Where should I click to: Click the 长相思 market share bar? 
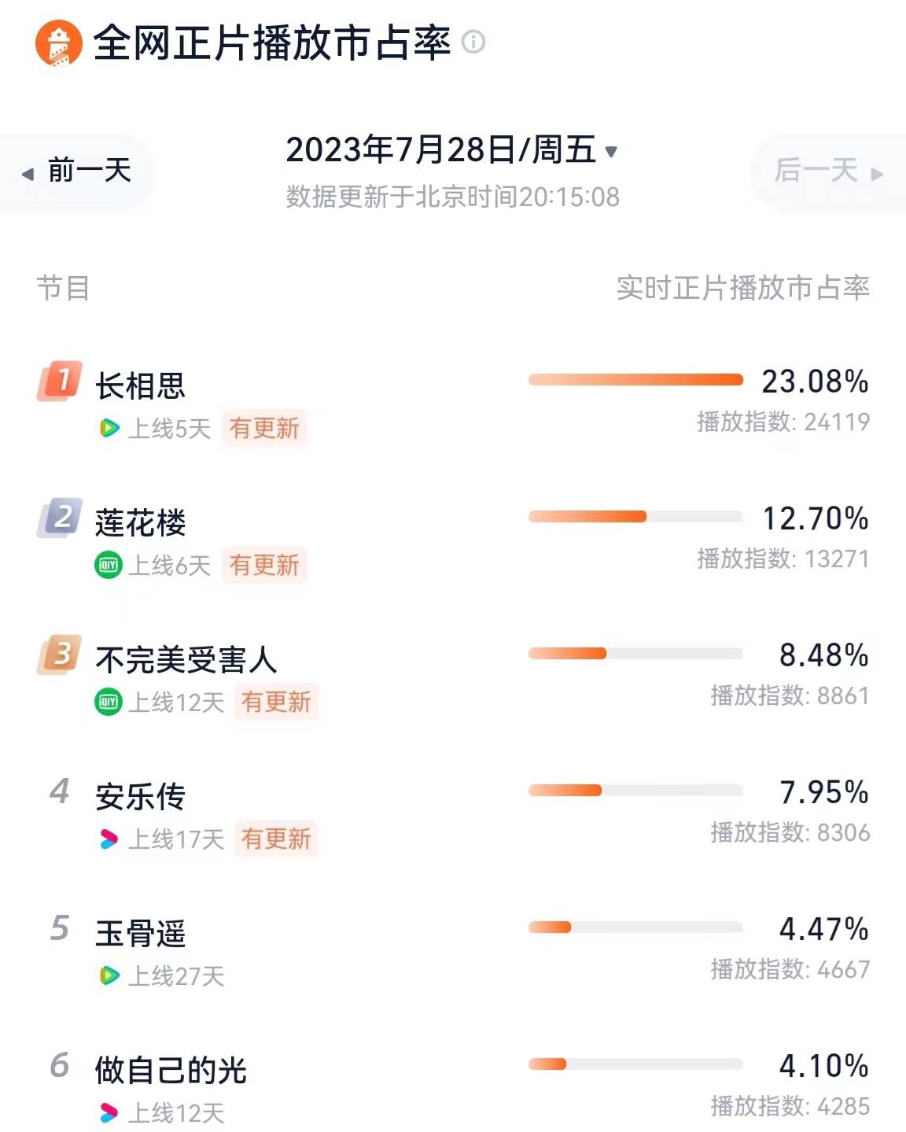click(635, 381)
